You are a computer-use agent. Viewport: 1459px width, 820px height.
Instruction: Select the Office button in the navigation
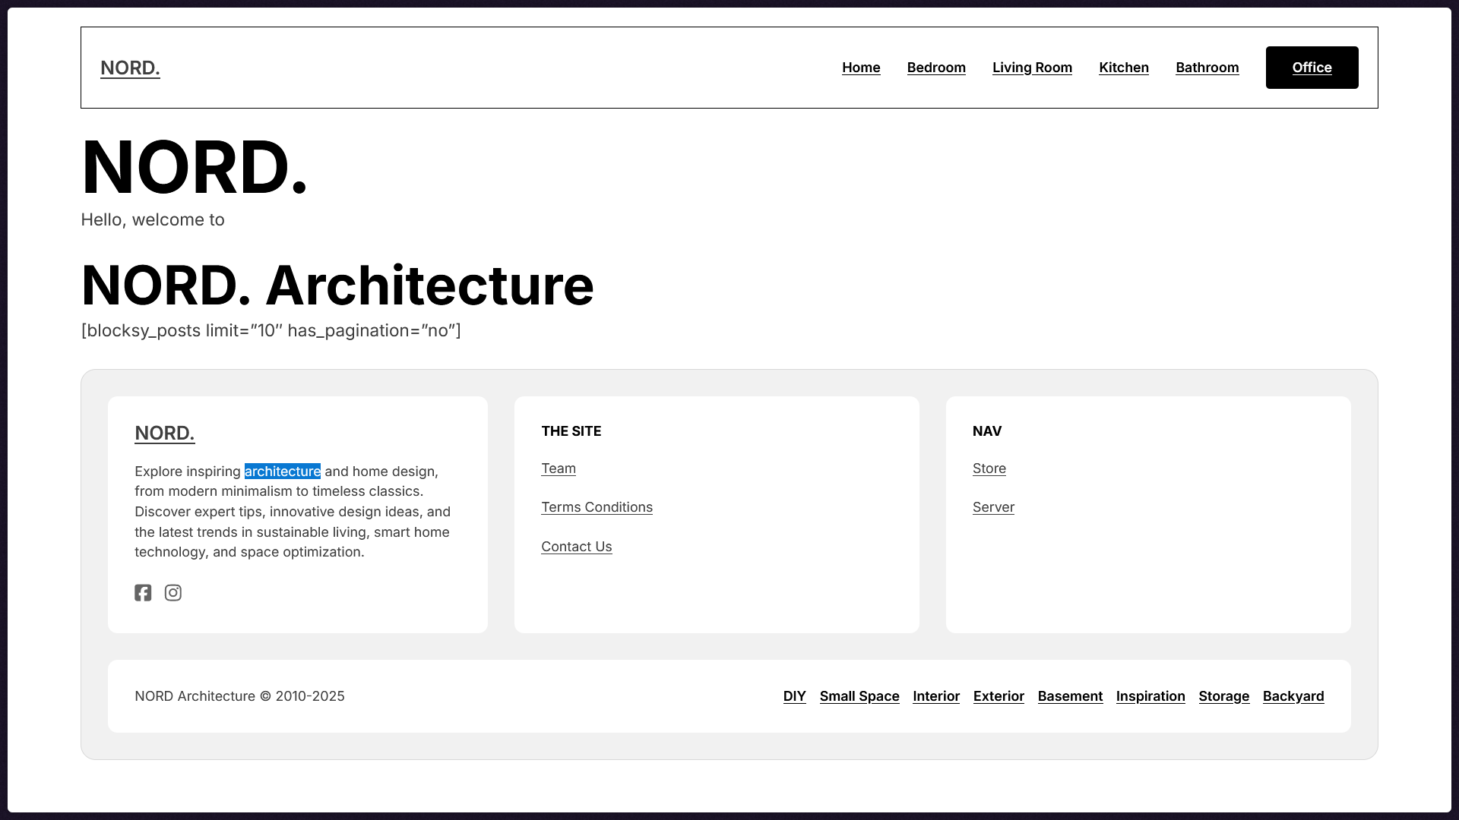(1311, 67)
